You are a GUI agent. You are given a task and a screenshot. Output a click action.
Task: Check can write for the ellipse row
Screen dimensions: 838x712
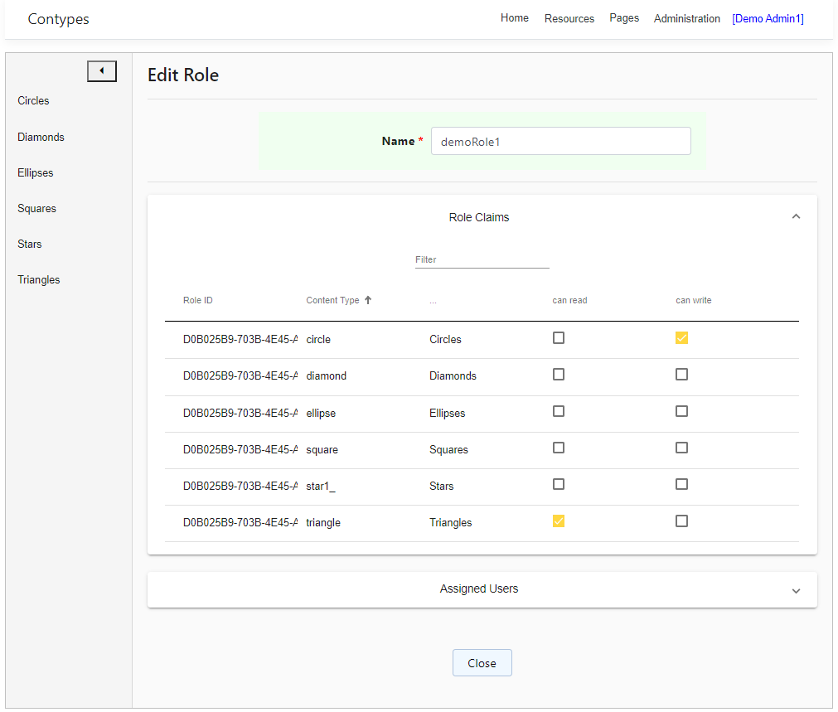click(681, 411)
